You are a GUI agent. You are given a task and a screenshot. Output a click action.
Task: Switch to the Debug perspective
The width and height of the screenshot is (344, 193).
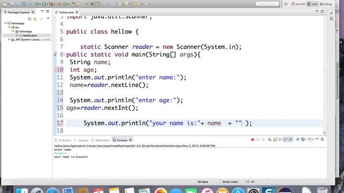(x=326, y=4)
